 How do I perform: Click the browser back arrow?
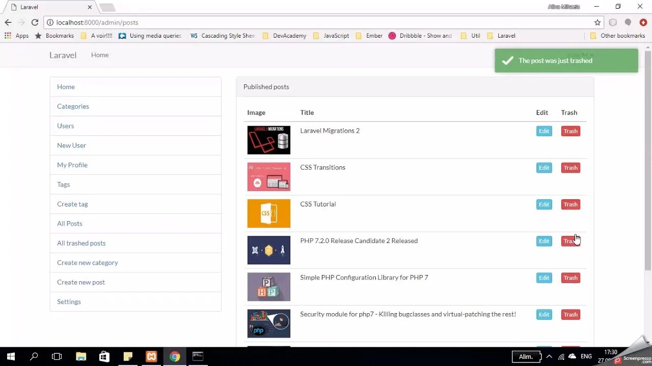(8, 22)
